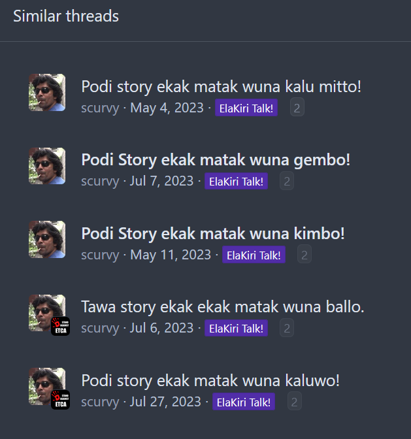Click reply count badge on kaluwo thread
The height and width of the screenshot is (439, 411).
click(295, 401)
